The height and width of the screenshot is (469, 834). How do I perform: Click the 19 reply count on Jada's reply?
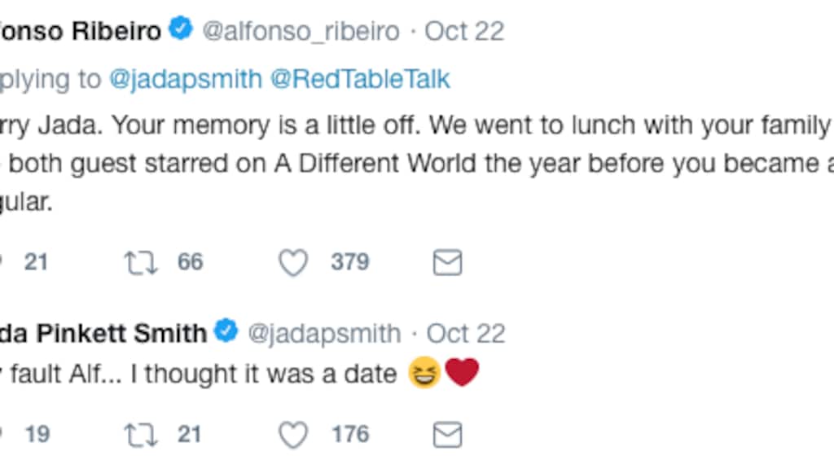pyautogui.click(x=37, y=434)
